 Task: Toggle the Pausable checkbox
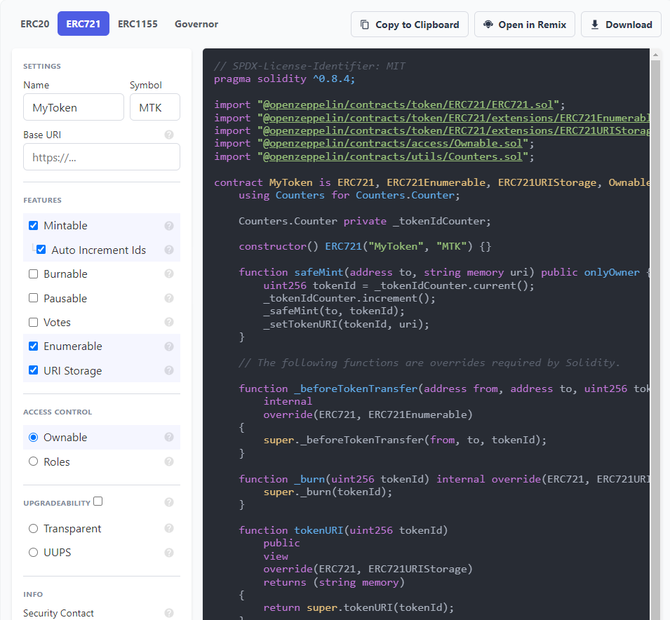pyautogui.click(x=33, y=298)
